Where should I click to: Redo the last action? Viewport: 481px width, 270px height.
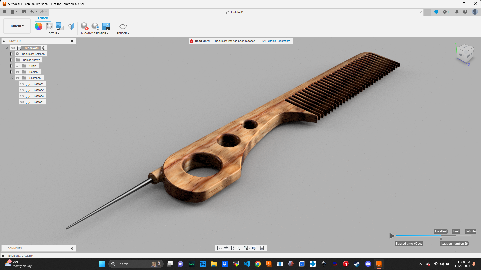click(42, 12)
